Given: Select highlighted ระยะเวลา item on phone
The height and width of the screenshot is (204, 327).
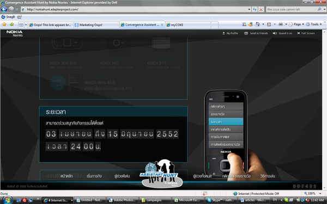Looking at the screenshot, I should pyautogui.click(x=226, y=121).
